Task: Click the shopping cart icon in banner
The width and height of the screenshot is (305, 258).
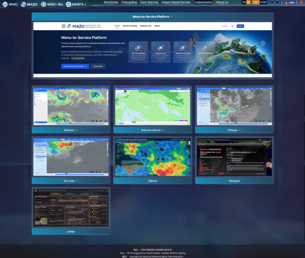Action: coord(233,26)
